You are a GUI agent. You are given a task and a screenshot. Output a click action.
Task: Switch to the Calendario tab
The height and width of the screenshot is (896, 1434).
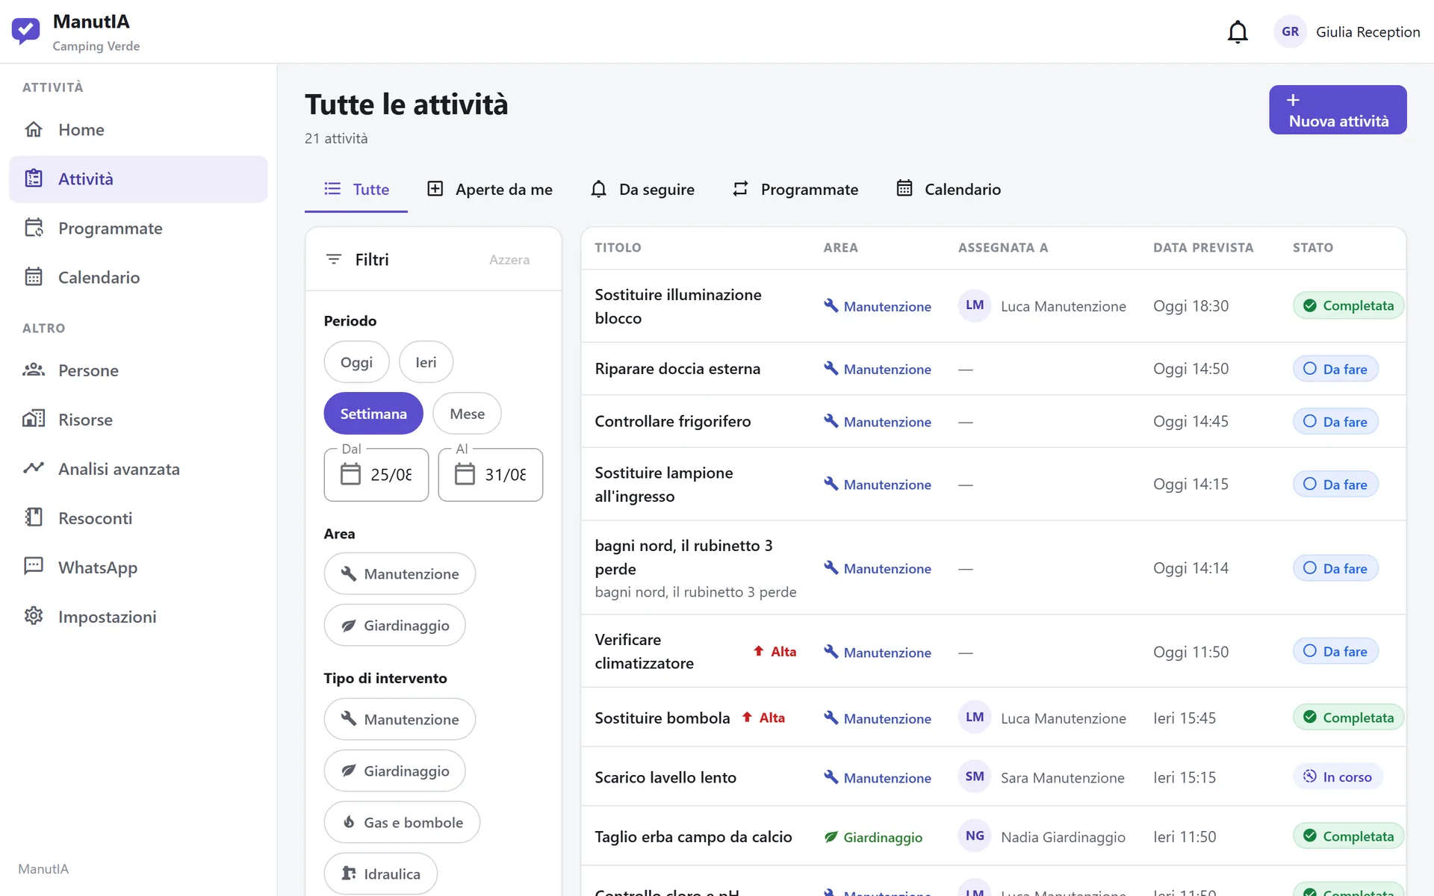pos(949,190)
